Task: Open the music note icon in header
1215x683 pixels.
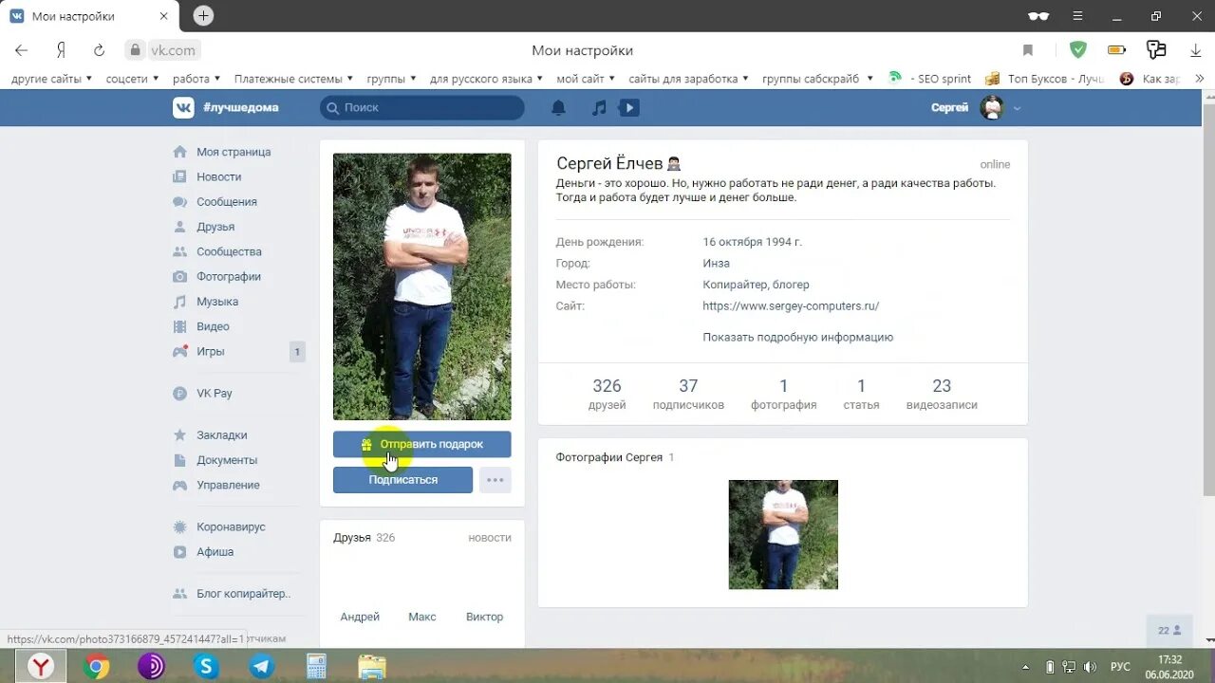Action: point(599,108)
